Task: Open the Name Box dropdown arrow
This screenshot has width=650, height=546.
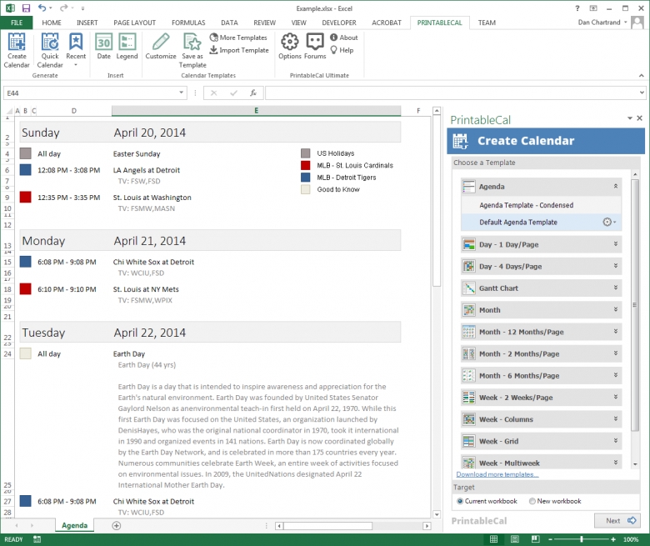Action: [181, 93]
